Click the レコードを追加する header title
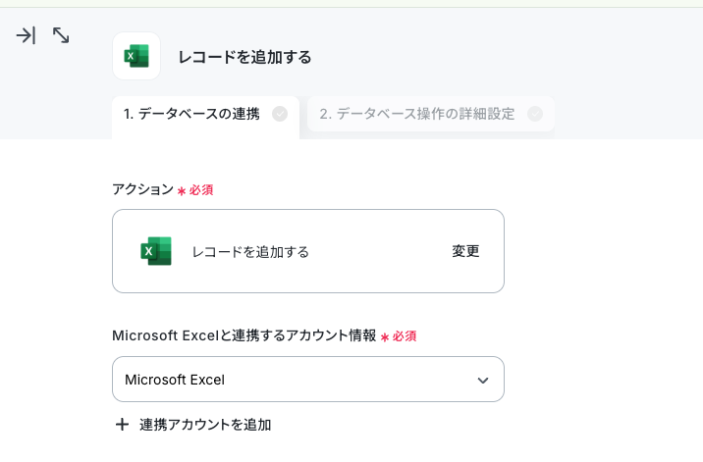This screenshot has width=703, height=462. pyautogui.click(x=244, y=57)
